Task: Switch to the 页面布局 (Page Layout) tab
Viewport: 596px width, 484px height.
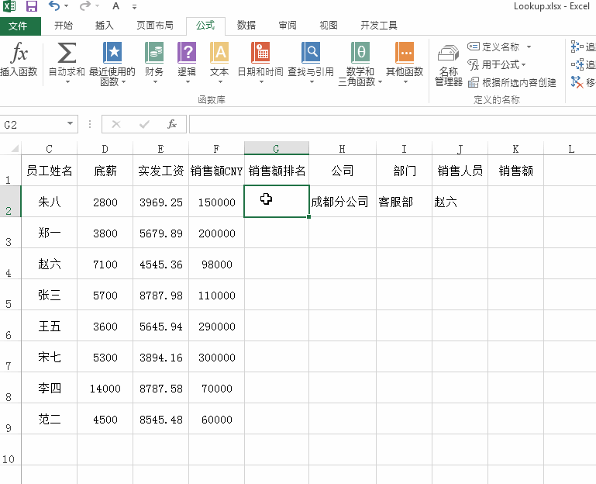Action: tap(155, 26)
